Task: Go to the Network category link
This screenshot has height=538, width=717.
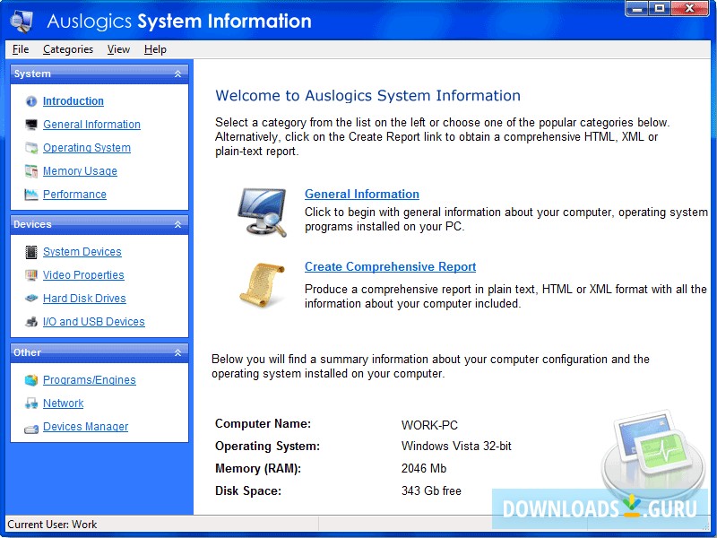Action: pyautogui.click(x=63, y=403)
